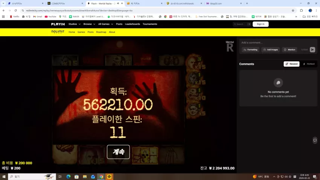Open Task View on the taskbar
Image resolution: width=320 pixels, height=180 pixels.
[x=60, y=177]
